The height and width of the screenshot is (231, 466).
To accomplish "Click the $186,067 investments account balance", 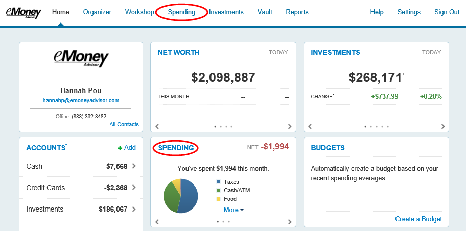I will click(x=113, y=210).
